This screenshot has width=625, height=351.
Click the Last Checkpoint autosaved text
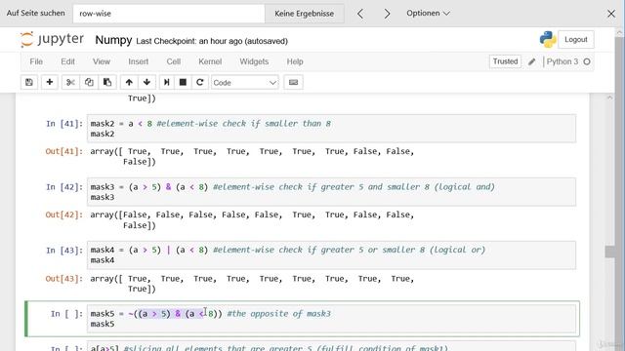tap(212, 41)
